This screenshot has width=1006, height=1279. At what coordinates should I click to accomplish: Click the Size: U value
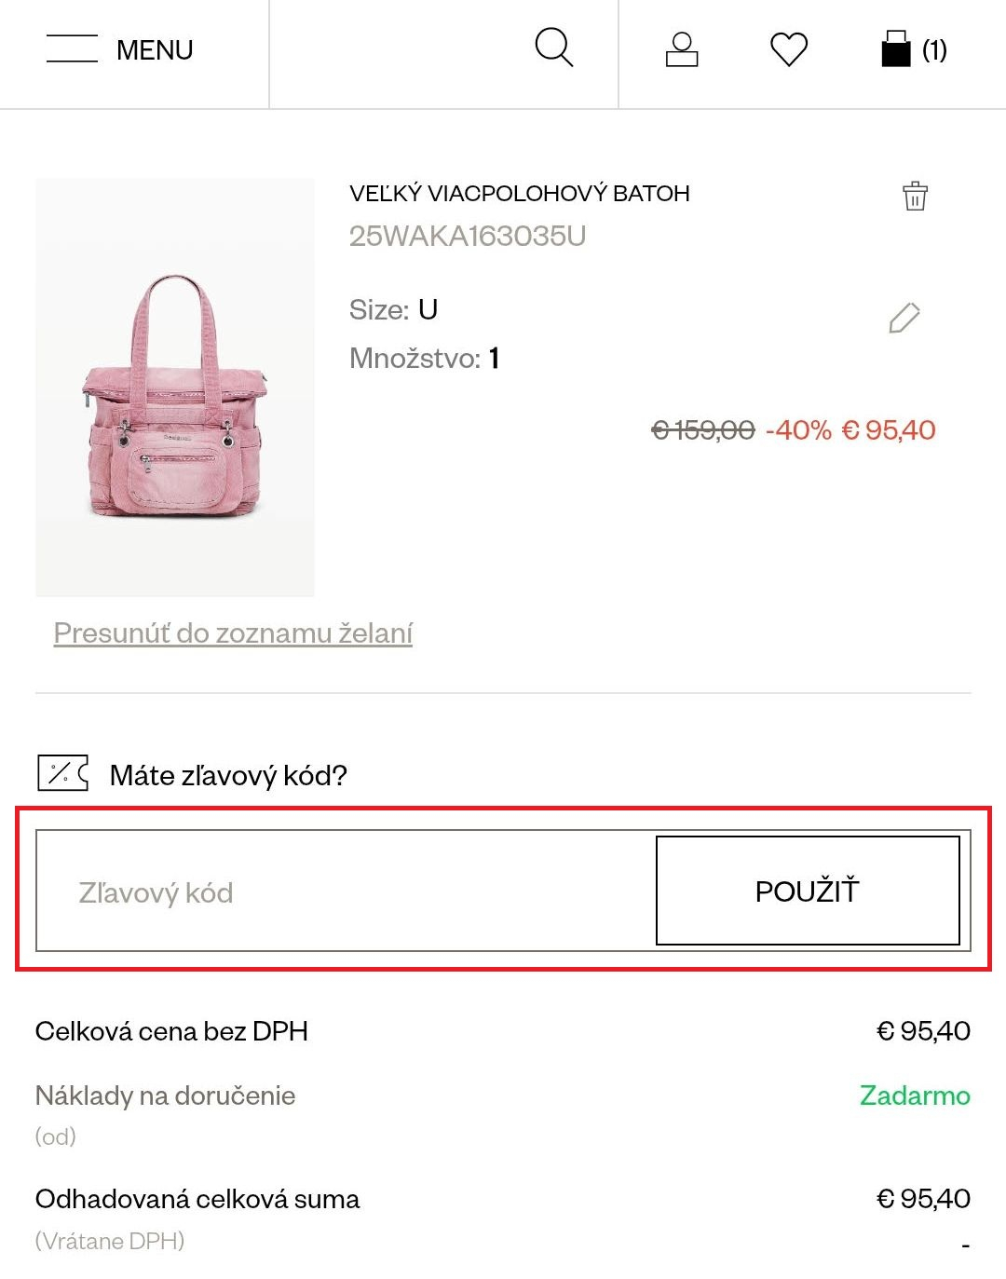pyautogui.click(x=428, y=309)
